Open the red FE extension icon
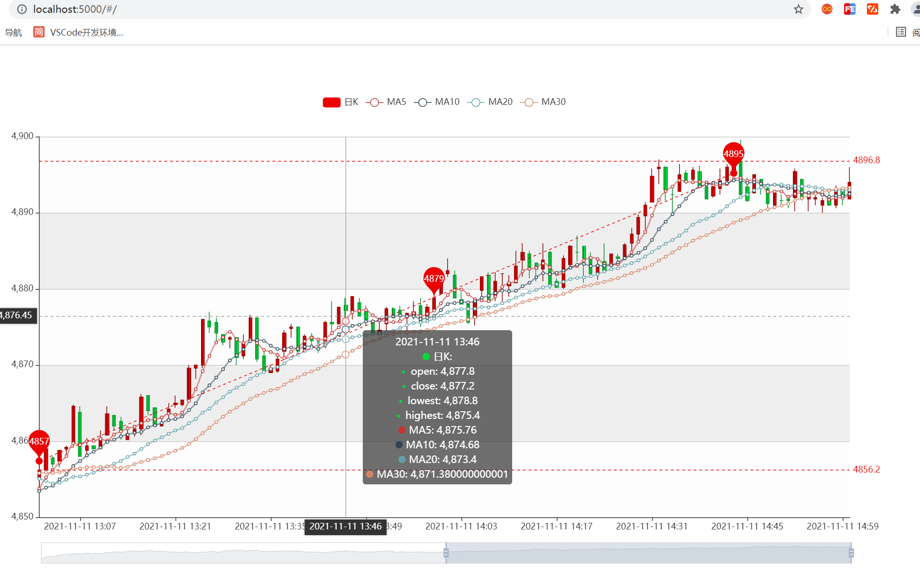 point(849,9)
